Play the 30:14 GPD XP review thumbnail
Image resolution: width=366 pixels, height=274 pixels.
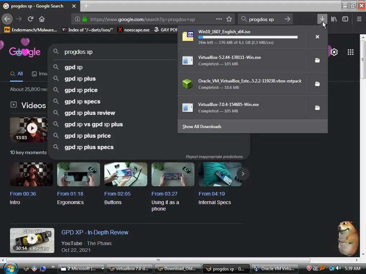(x=32, y=240)
